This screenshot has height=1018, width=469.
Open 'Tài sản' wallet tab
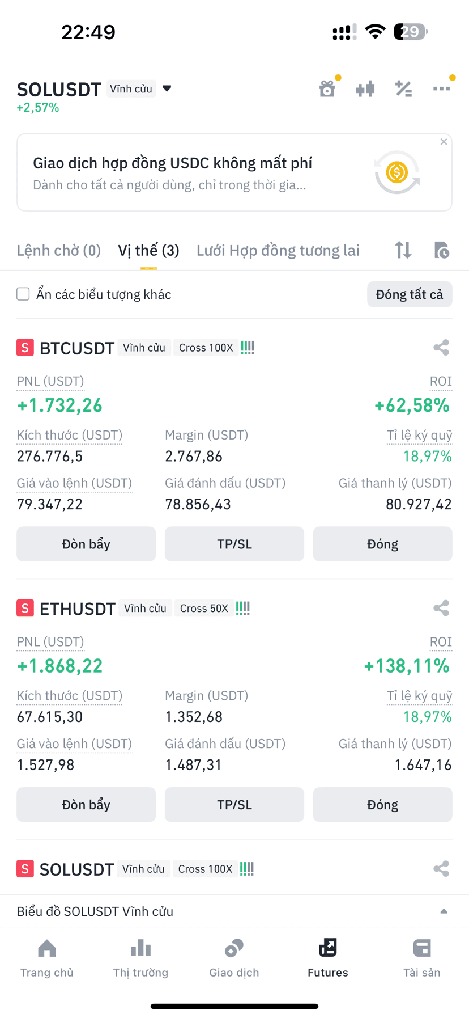(422, 958)
